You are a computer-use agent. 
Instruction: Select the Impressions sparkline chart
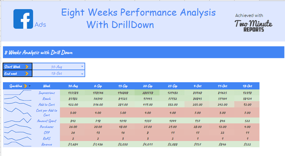tap(17, 92)
